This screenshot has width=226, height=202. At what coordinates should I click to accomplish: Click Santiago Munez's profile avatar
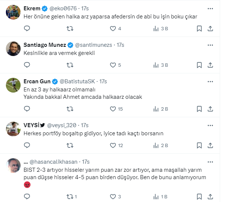tap(13, 49)
